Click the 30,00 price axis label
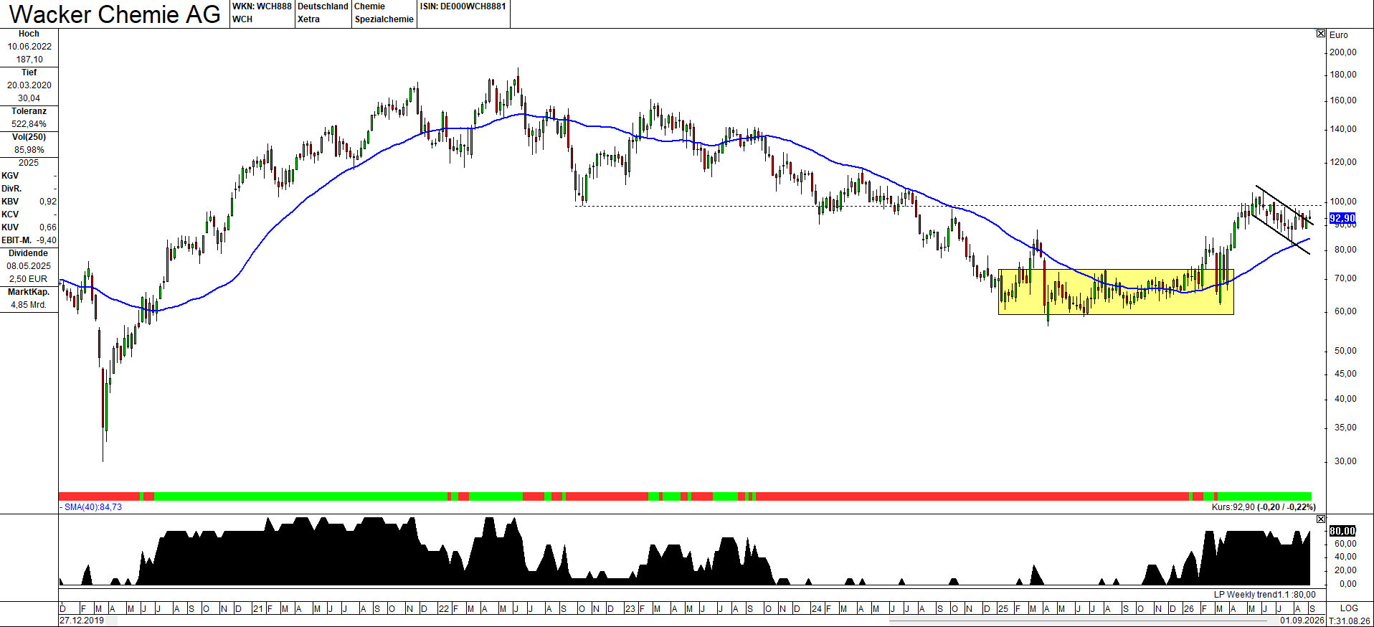The image size is (1374, 627). 1345,461
